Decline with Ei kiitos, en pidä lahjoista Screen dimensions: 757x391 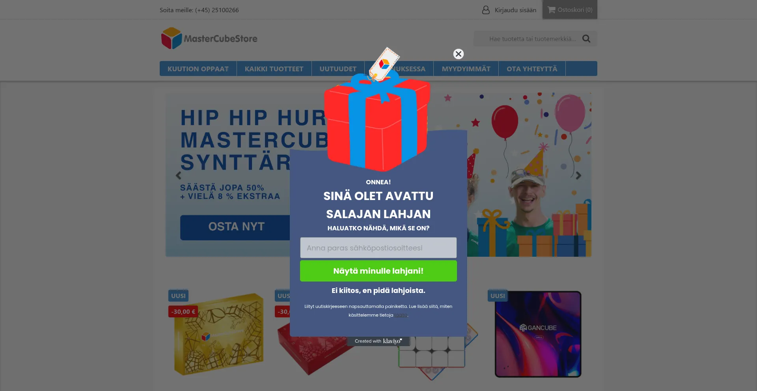[378, 291]
